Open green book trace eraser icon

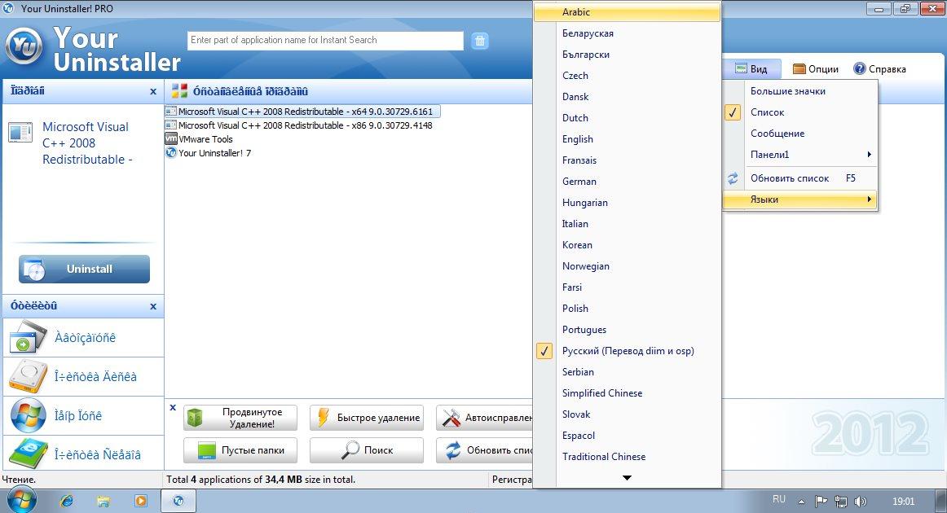tap(28, 454)
